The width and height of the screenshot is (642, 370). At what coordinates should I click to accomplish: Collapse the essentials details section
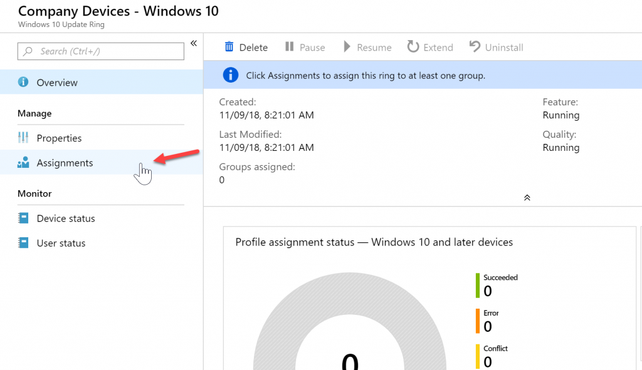527,197
